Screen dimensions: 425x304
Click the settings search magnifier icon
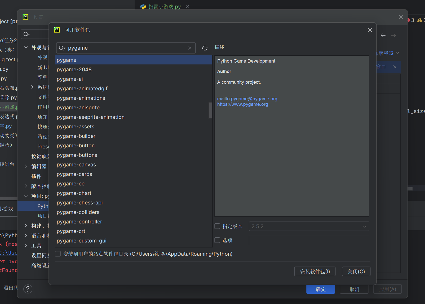(x=26, y=34)
